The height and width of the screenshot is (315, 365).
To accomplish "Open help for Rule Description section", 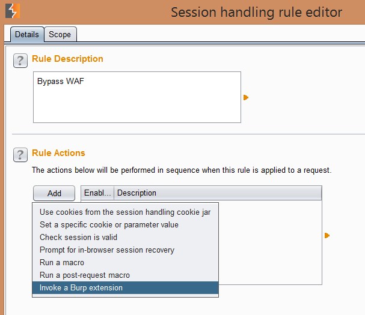I will point(20,61).
